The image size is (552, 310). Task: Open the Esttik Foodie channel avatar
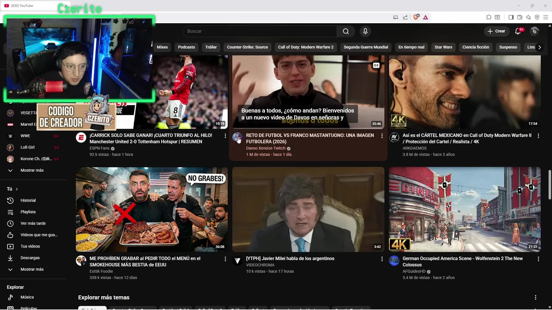tap(81, 260)
